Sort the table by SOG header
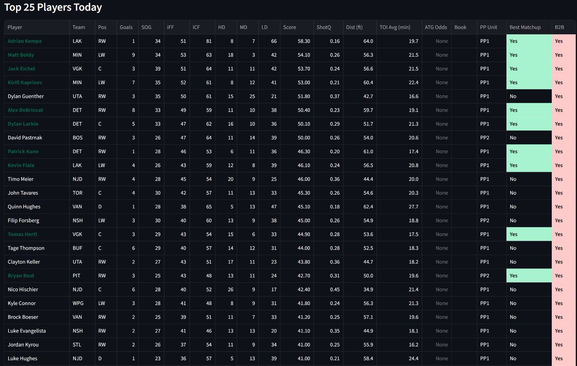 [146, 27]
